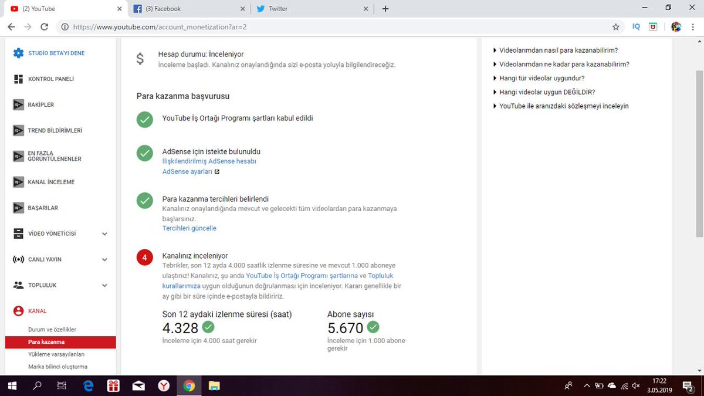Close the Twitter tab
The height and width of the screenshot is (396, 704).
[x=366, y=9]
